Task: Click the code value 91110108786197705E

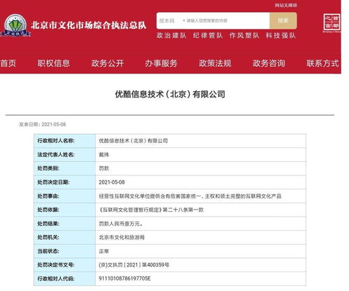Action: click(x=124, y=278)
